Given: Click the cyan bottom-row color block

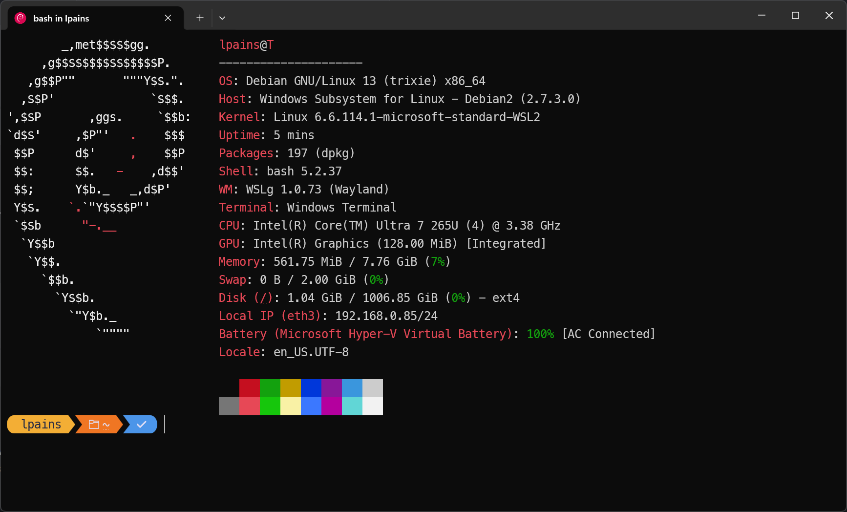Looking at the screenshot, I should pos(352,406).
